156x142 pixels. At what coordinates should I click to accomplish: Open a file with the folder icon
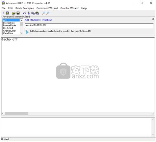[13, 13]
